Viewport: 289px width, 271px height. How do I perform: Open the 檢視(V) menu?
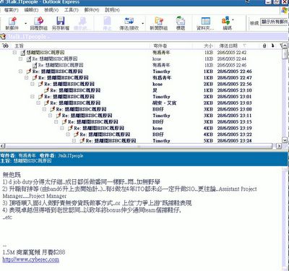point(51,10)
